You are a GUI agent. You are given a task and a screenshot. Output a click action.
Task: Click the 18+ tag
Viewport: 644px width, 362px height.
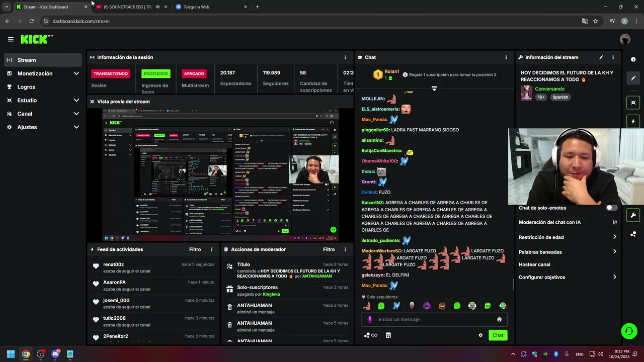click(x=541, y=97)
